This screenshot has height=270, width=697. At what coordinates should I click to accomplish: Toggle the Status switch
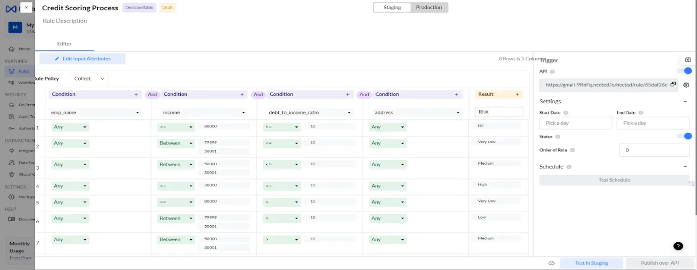pos(685,136)
